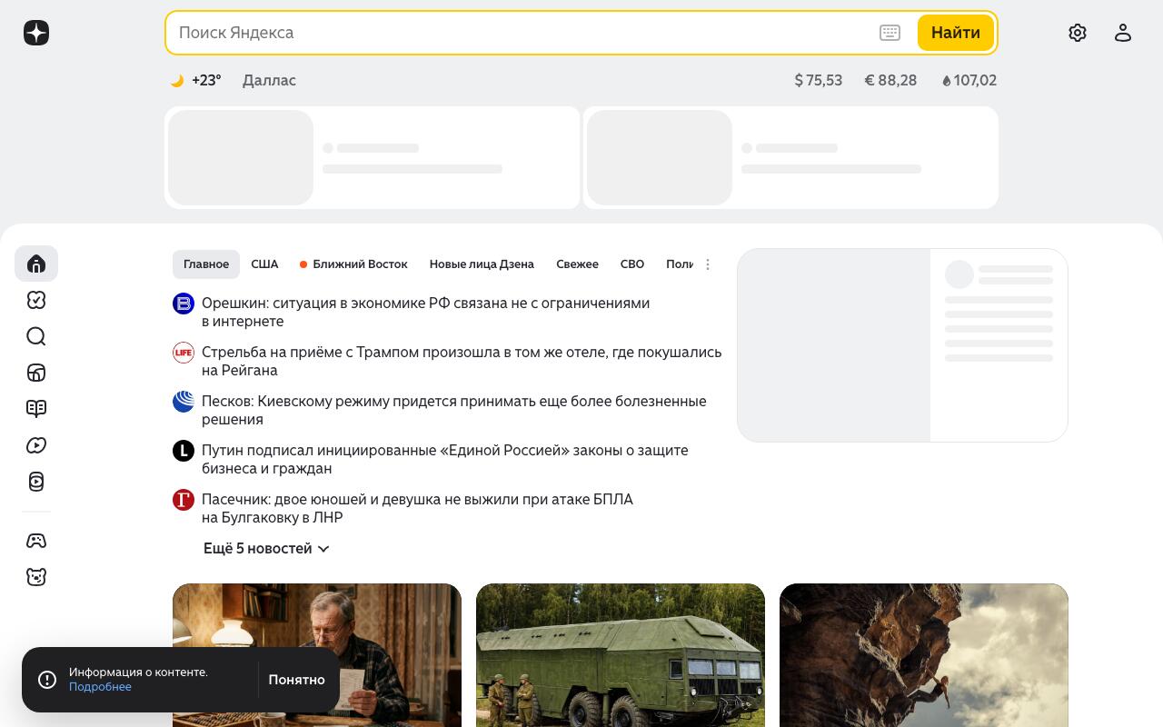Open the Даллас location link
Image resolution: width=1163 pixels, height=727 pixels.
tap(269, 80)
